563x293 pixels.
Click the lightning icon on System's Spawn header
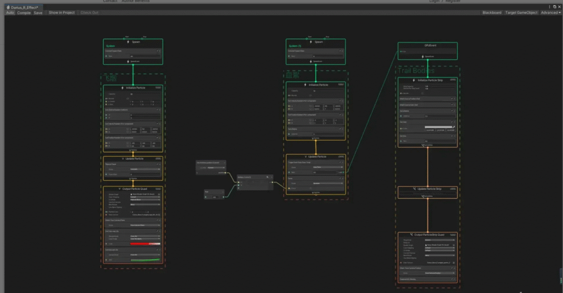128,42
